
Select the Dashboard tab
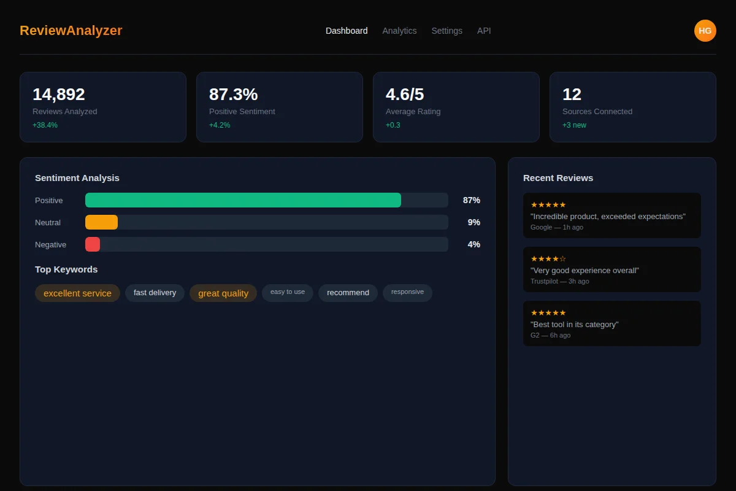tap(347, 30)
